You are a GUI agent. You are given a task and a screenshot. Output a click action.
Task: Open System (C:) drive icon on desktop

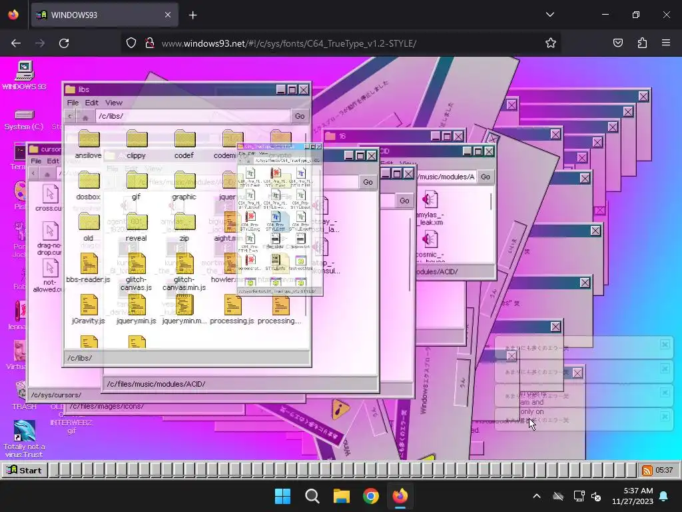[25, 121]
